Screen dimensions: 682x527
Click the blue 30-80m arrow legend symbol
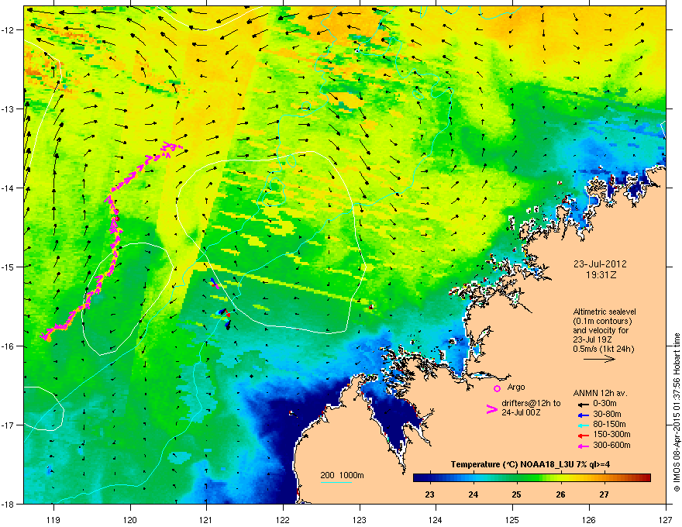(582, 415)
